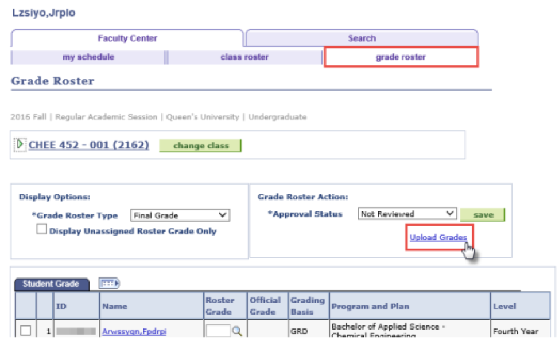Click the Upload Grades link
This screenshot has width=559, height=353.
coord(438,237)
